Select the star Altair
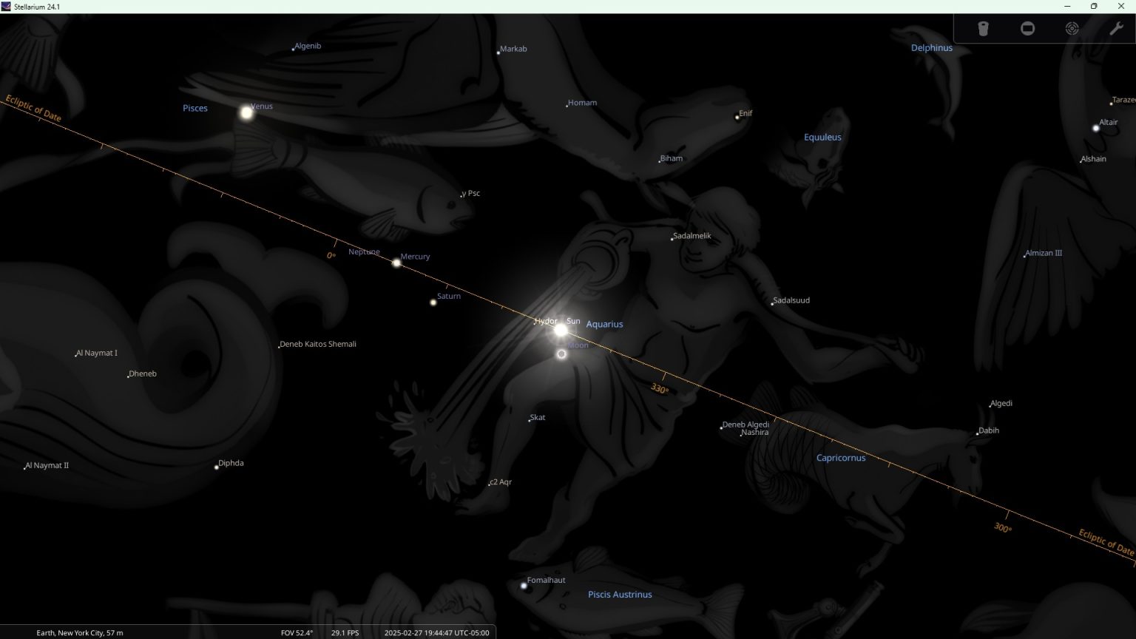 (1095, 127)
